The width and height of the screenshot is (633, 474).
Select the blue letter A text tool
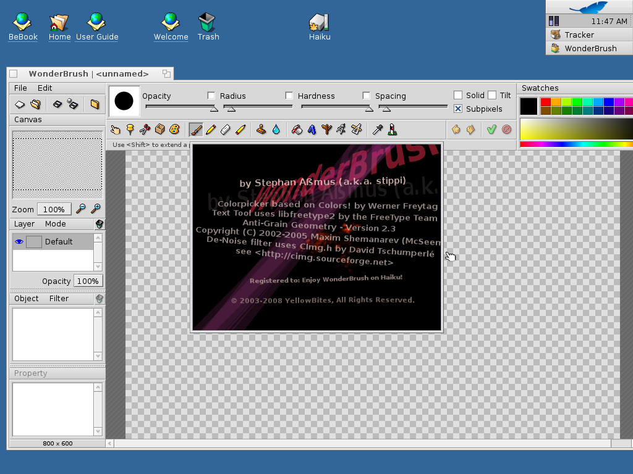312,130
